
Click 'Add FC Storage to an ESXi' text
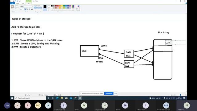click(26, 27)
